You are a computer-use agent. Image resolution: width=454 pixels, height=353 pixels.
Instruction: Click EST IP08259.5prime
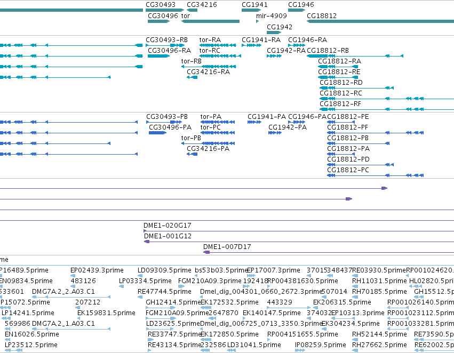pyautogui.click(x=321, y=346)
